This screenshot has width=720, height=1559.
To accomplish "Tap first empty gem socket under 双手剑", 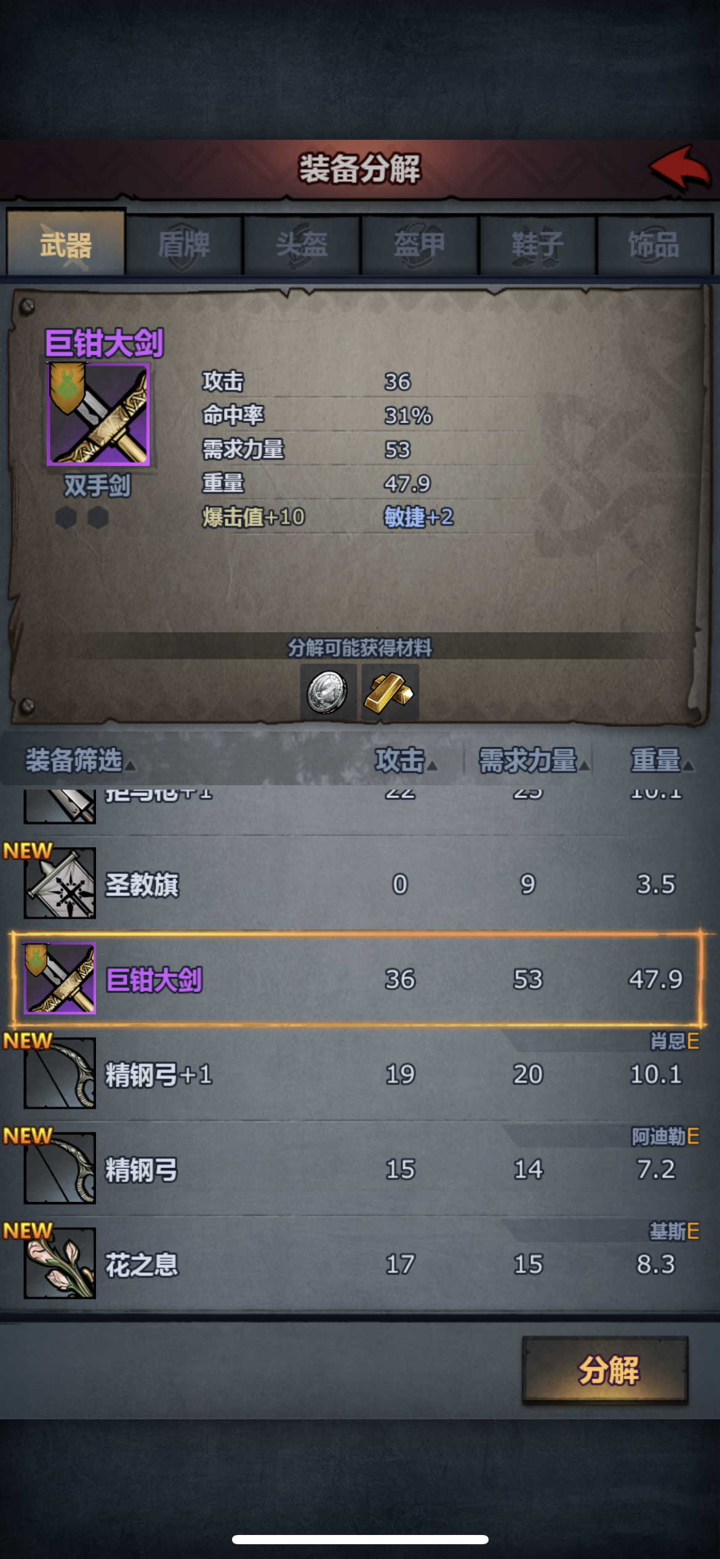I will 66,518.
